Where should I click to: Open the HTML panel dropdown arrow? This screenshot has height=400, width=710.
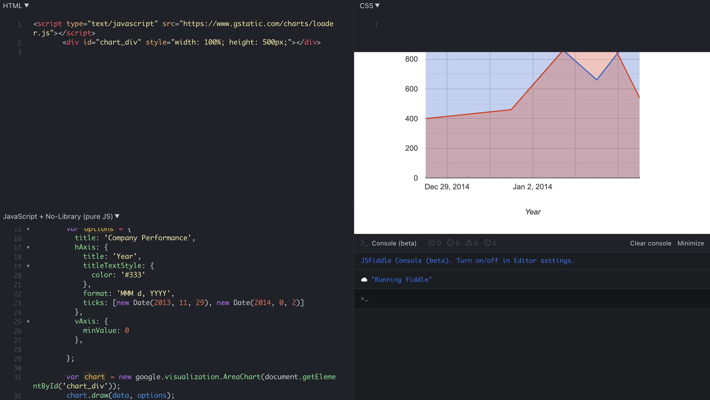point(27,5)
